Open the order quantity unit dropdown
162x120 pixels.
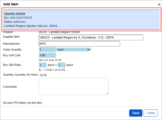click(x=73, y=50)
